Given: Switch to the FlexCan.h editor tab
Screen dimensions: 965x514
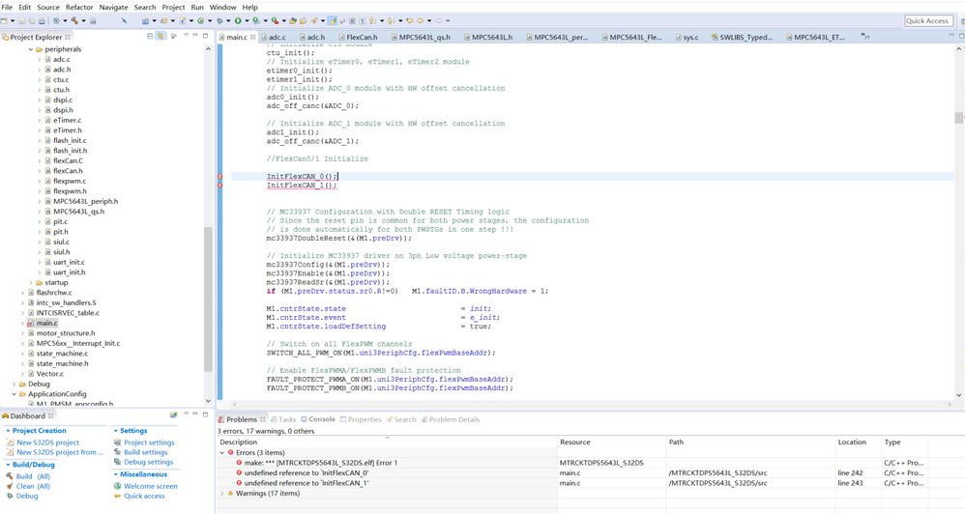Looking at the screenshot, I should (362, 37).
